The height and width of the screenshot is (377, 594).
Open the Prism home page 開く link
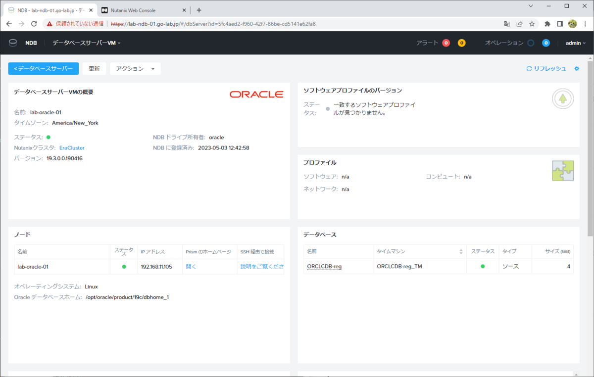click(191, 267)
